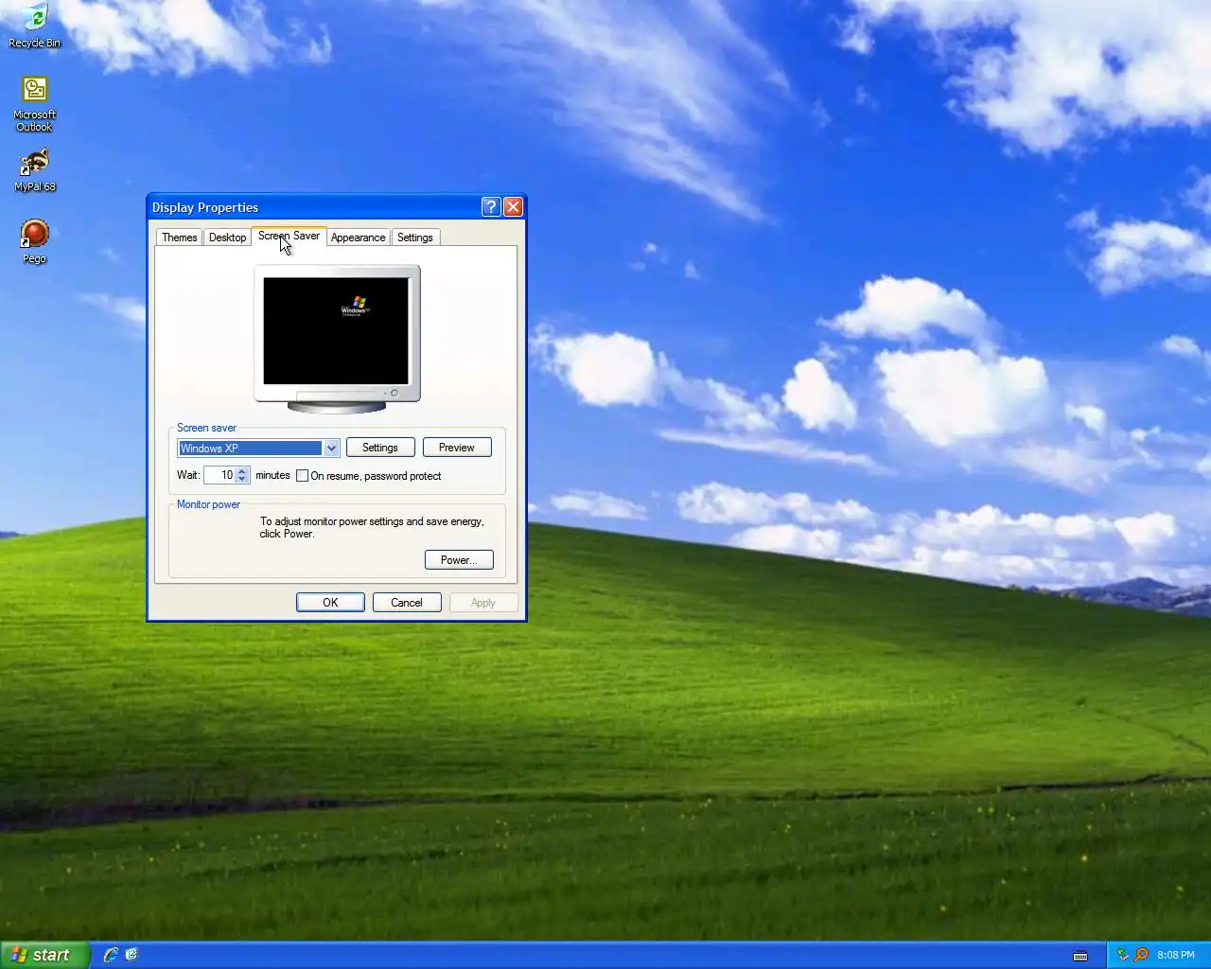Decrease the wait minutes with down arrow

pyautogui.click(x=242, y=479)
